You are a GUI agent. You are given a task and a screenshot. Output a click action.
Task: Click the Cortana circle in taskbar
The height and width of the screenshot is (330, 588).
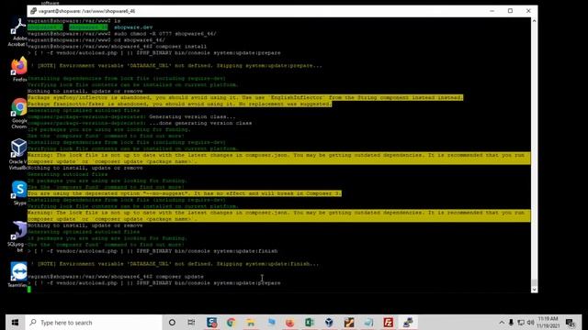click(x=172, y=322)
